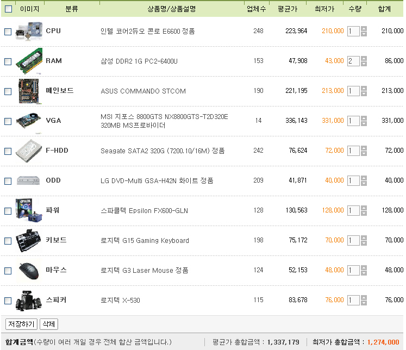406x350 pixels.
Task: Open the 로지텍 X-530 speaker product
Action: [121, 301]
